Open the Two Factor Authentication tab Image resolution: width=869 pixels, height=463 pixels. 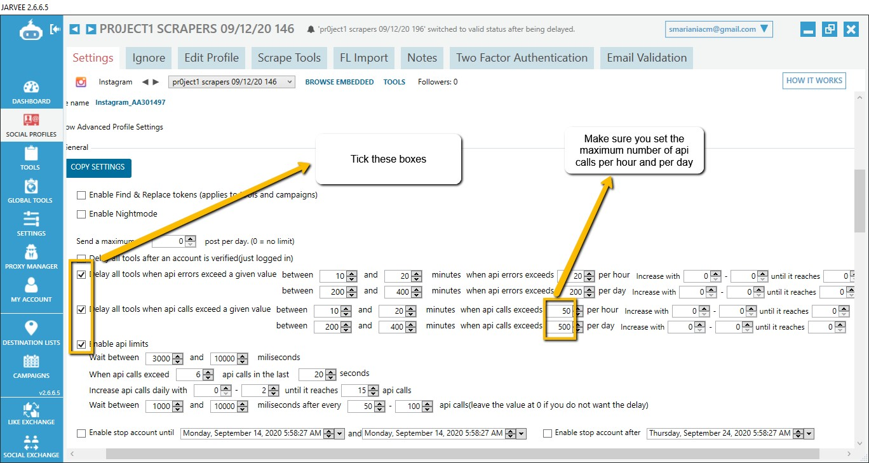pos(522,58)
